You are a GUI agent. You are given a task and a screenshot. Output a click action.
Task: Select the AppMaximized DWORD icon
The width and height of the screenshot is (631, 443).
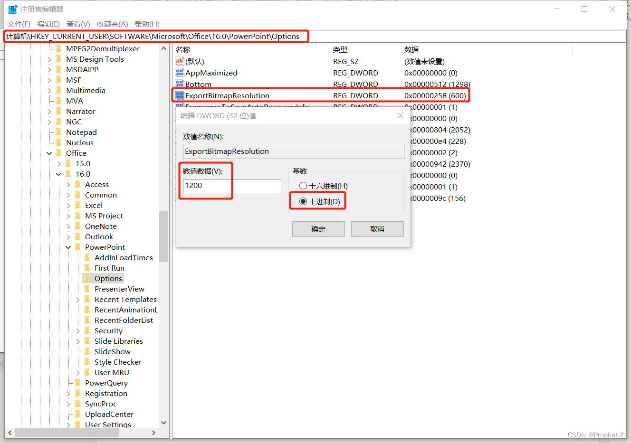(179, 72)
